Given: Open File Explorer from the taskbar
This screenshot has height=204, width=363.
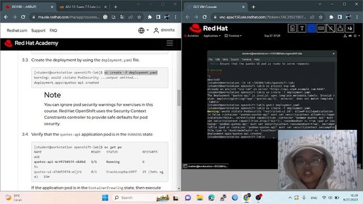Looking at the screenshot, I should pos(200,198).
